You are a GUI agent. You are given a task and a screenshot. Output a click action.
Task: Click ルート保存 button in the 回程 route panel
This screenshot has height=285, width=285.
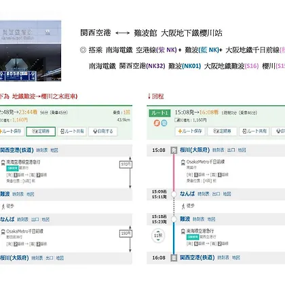[190, 131]
